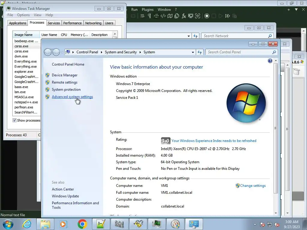Image resolution: width=307 pixels, height=230 pixels.
Task: Open Action Center link
Action: coord(63,189)
